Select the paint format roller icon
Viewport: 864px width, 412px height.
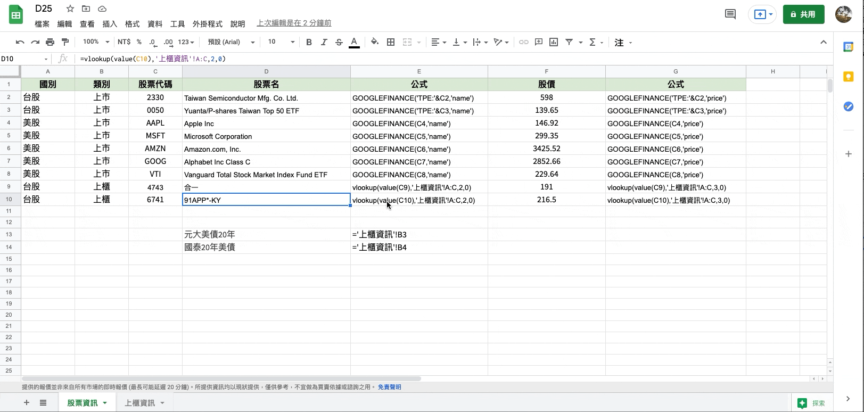pyautogui.click(x=65, y=42)
